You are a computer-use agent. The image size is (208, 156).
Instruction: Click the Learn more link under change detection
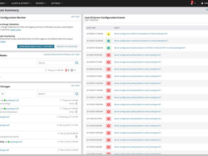pos(15,30)
